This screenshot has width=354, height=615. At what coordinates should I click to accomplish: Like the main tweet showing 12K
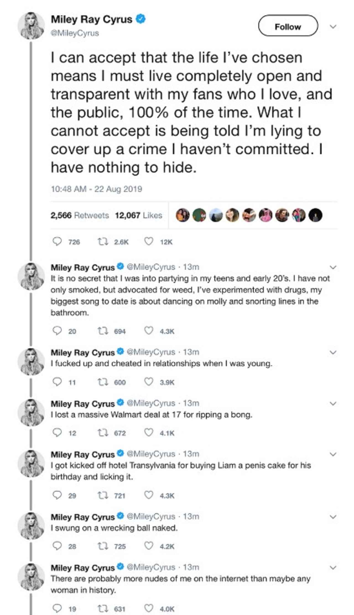coord(149,242)
